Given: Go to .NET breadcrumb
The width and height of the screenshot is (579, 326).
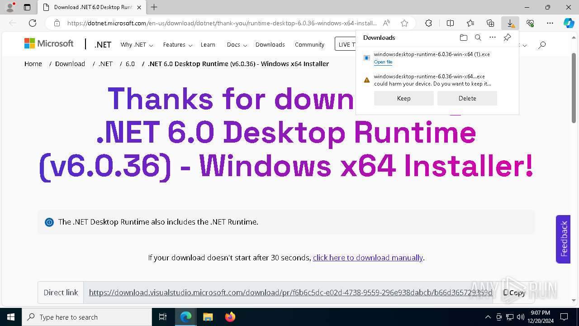Looking at the screenshot, I should pos(105,64).
